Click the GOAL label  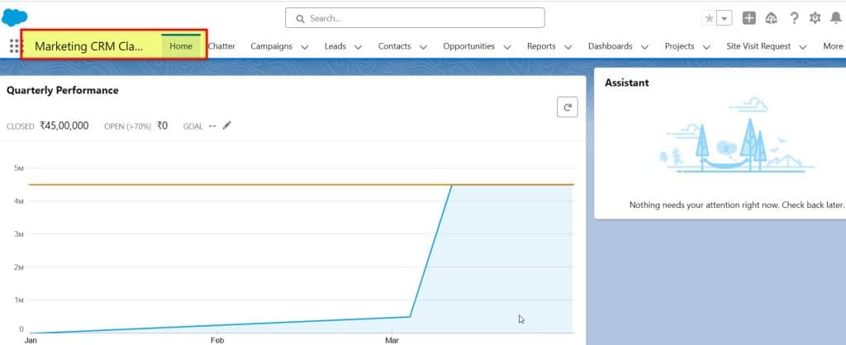[192, 126]
